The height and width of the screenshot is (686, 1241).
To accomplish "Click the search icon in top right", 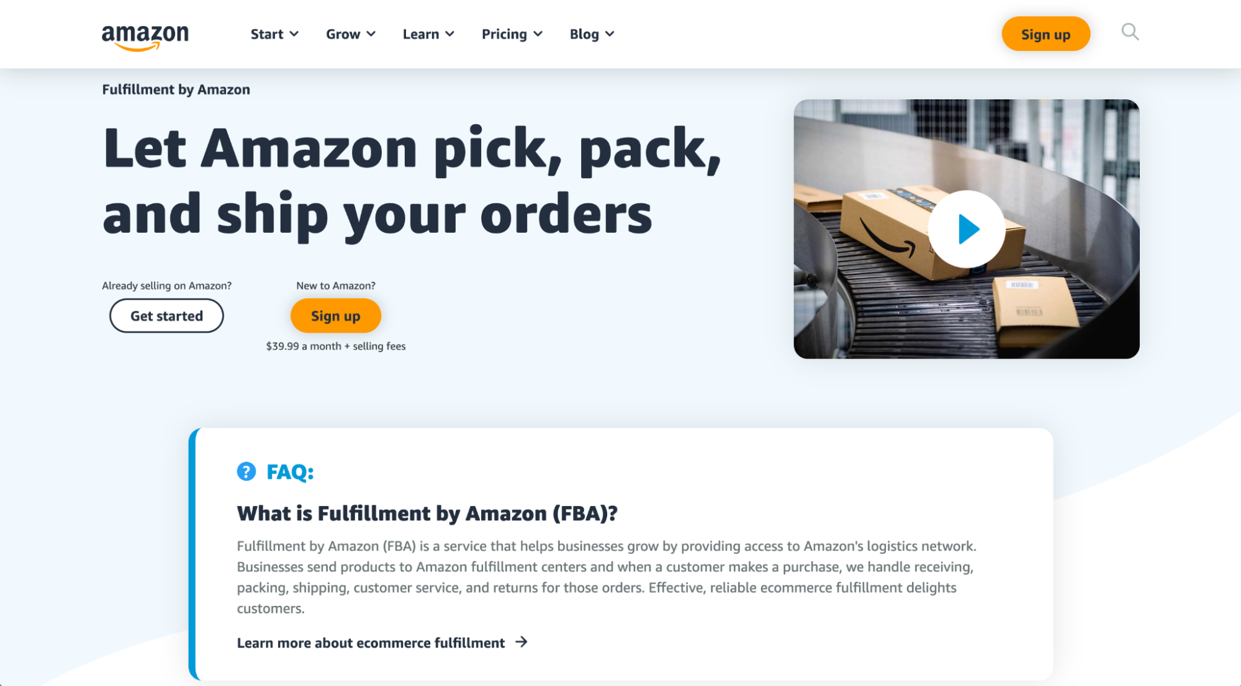I will [1130, 32].
